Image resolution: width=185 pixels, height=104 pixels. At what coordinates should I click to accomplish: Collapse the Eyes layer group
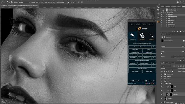(x=165, y=83)
